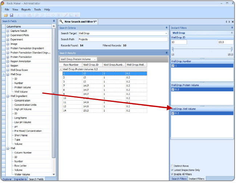Screen dimensions: 236x183
Task: Select Column Number under Well
Action: 23,153
